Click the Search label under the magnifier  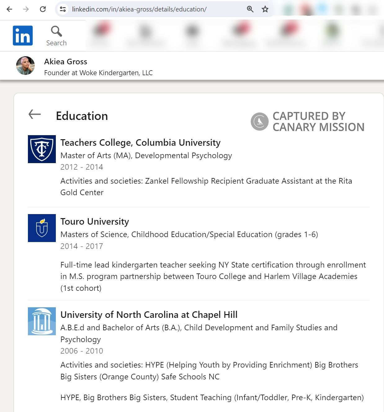(x=56, y=43)
